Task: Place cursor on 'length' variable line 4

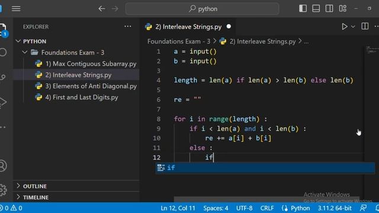Action: (185, 80)
